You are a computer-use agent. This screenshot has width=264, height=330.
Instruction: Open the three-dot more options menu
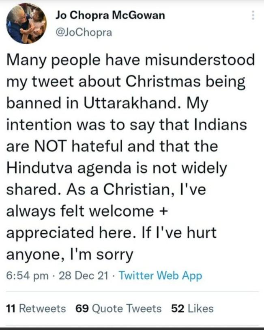click(253, 15)
